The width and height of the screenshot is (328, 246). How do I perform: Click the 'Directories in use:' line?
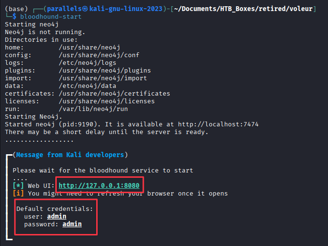tap(41, 40)
